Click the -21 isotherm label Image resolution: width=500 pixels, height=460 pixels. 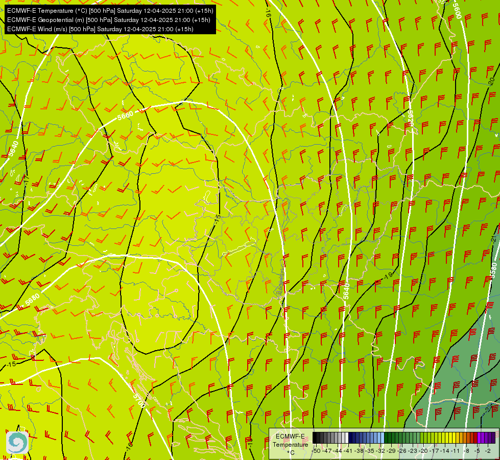(x=494, y=239)
